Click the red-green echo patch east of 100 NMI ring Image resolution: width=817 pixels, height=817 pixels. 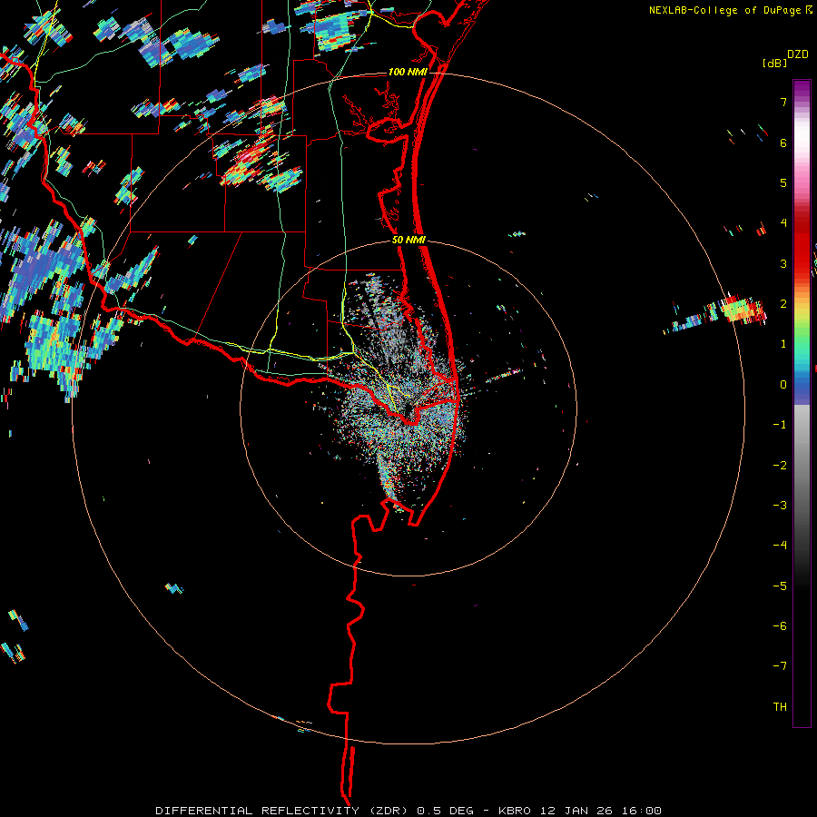pos(743,309)
